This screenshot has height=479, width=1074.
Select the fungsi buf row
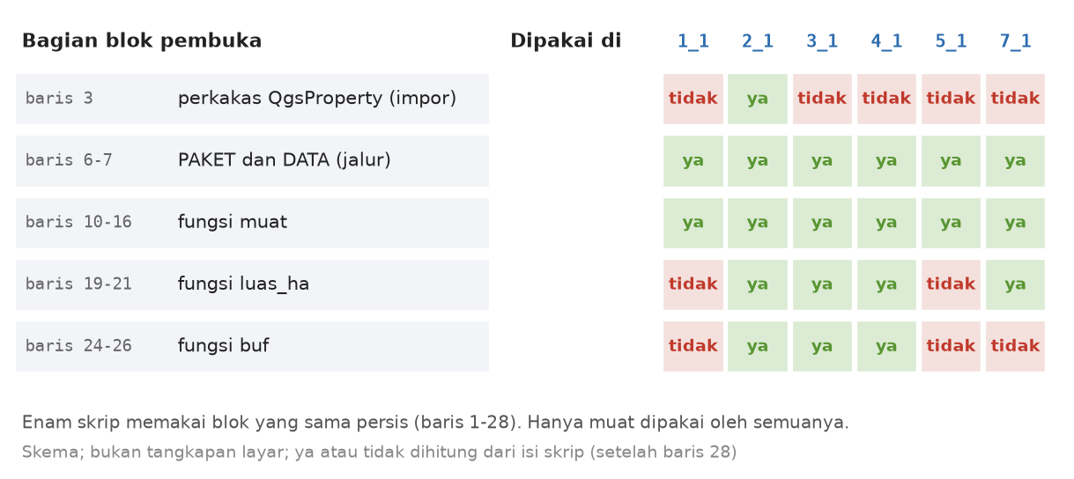[252, 346]
